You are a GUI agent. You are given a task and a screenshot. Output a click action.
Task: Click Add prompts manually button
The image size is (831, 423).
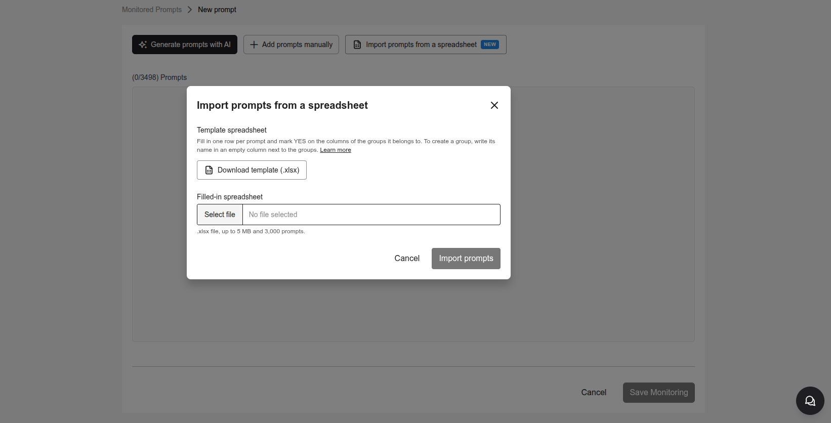[291, 45]
